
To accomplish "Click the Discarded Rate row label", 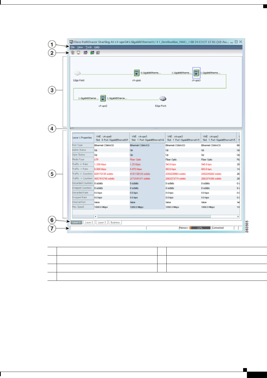I will [x=83, y=193].
